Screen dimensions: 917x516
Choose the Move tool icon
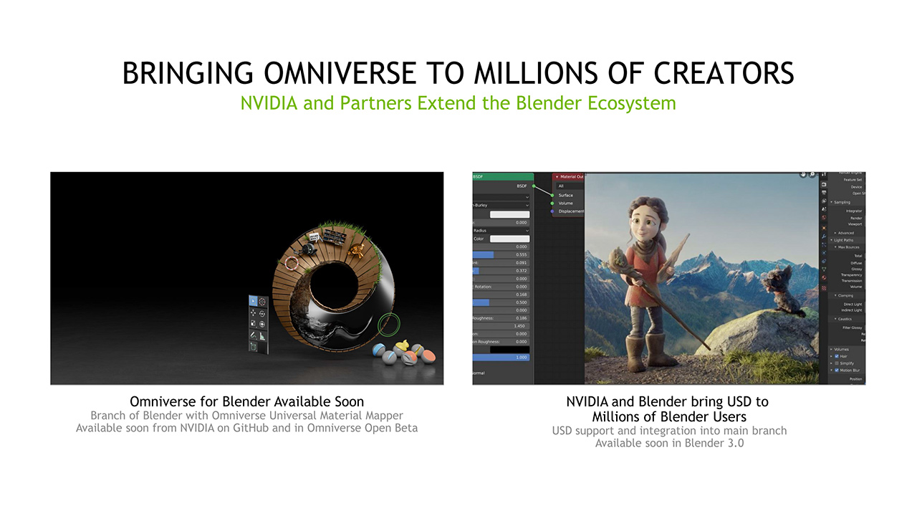(x=253, y=312)
